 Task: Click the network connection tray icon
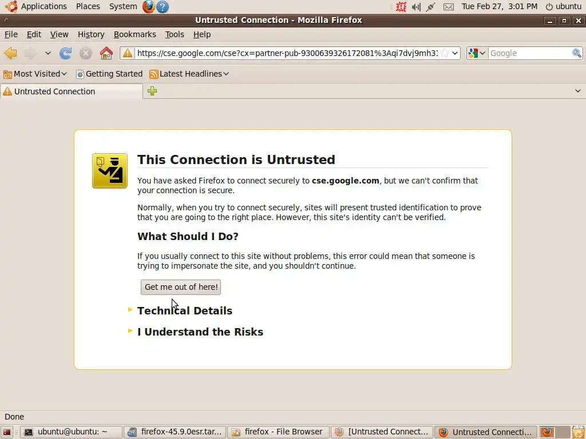click(x=430, y=7)
